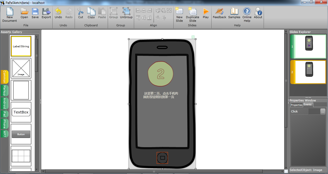Group the selected objects
The width and height of the screenshot is (328, 174).
pyautogui.click(x=114, y=13)
